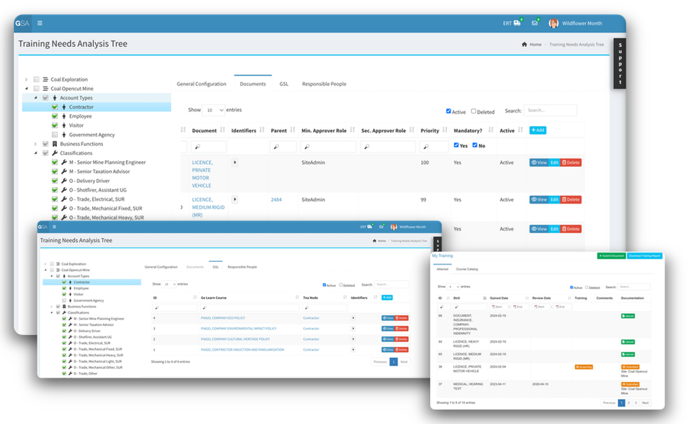Viewport: 695px width, 424px height.
Task: Open the Responsible People tab in the large window
Action: [324, 84]
